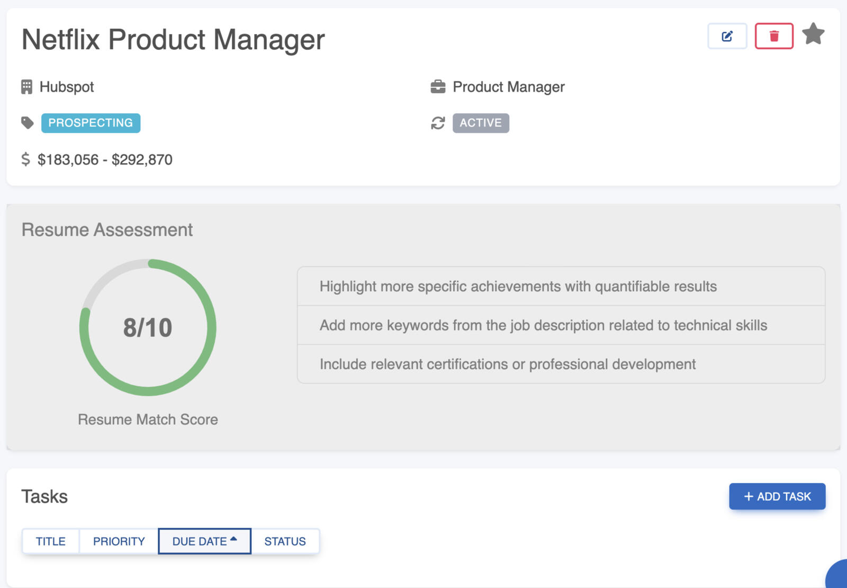Sort tasks by PRIORITY

click(119, 541)
